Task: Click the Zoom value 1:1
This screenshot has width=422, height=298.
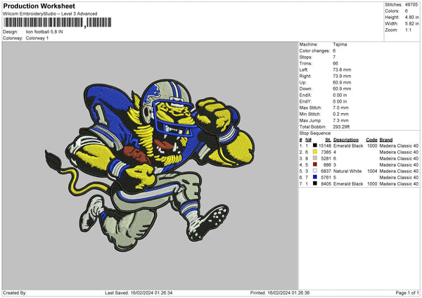Action: 408,30
